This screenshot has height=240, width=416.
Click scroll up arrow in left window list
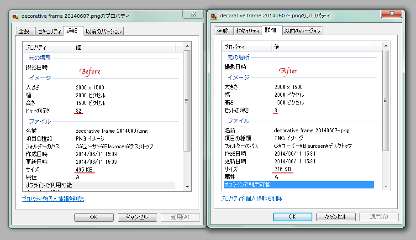187,46
